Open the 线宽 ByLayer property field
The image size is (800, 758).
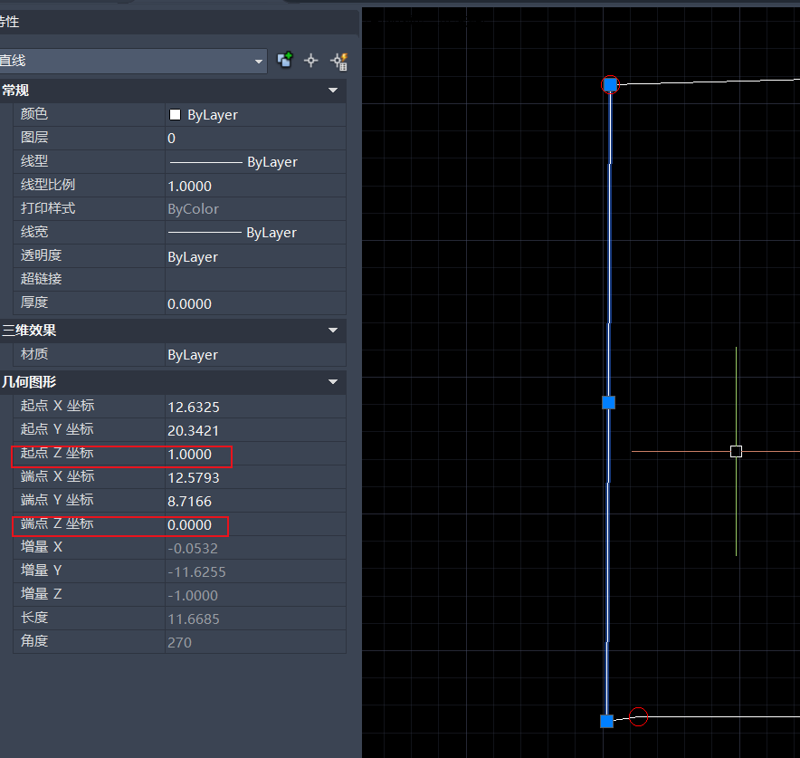(253, 233)
